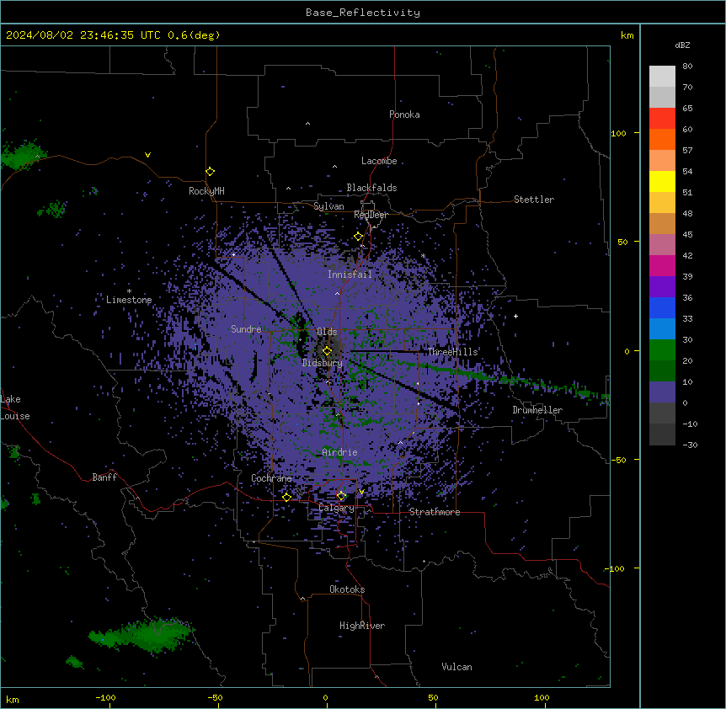Image resolution: width=726 pixels, height=709 pixels.
Task: Click the HighRiver town label
Action: [x=362, y=626]
